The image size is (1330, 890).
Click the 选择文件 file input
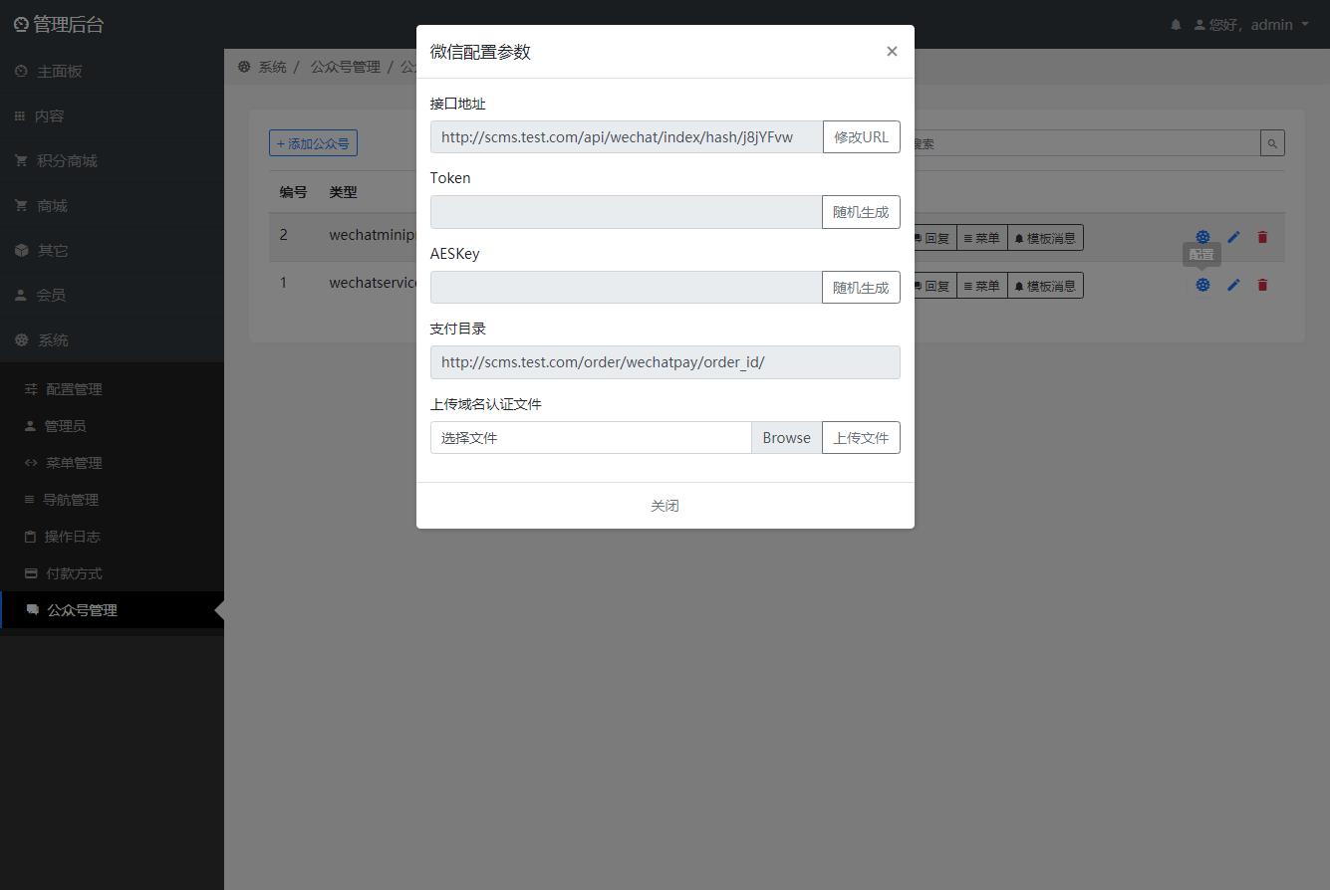tap(591, 438)
